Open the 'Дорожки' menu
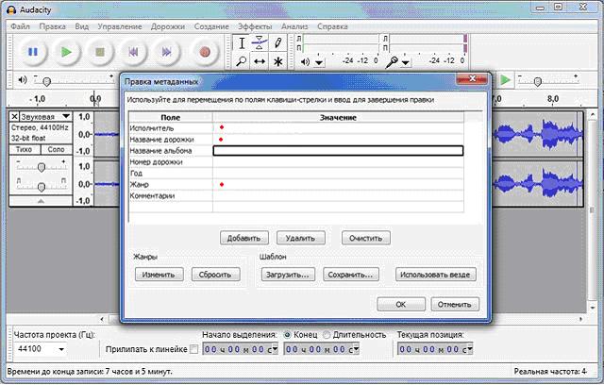The height and width of the screenshot is (385, 604). (165, 25)
